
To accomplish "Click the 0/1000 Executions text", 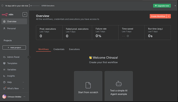I will pos(48,6).
